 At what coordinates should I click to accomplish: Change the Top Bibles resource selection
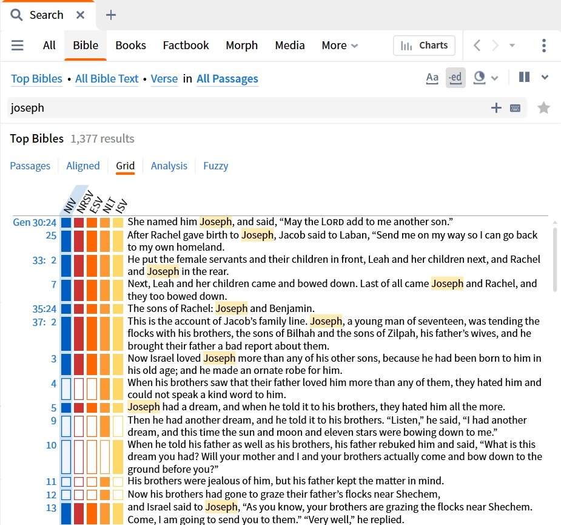click(36, 79)
